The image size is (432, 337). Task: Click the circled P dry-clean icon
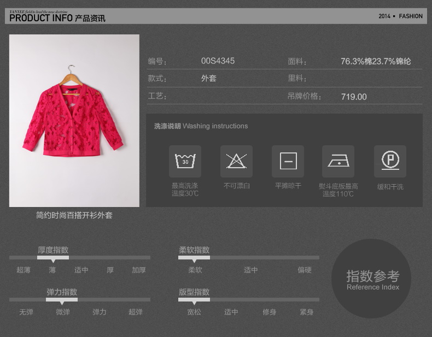(x=390, y=161)
